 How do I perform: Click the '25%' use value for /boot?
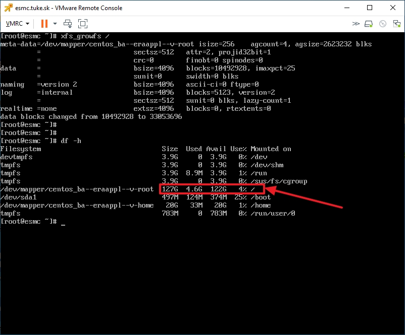(x=241, y=197)
